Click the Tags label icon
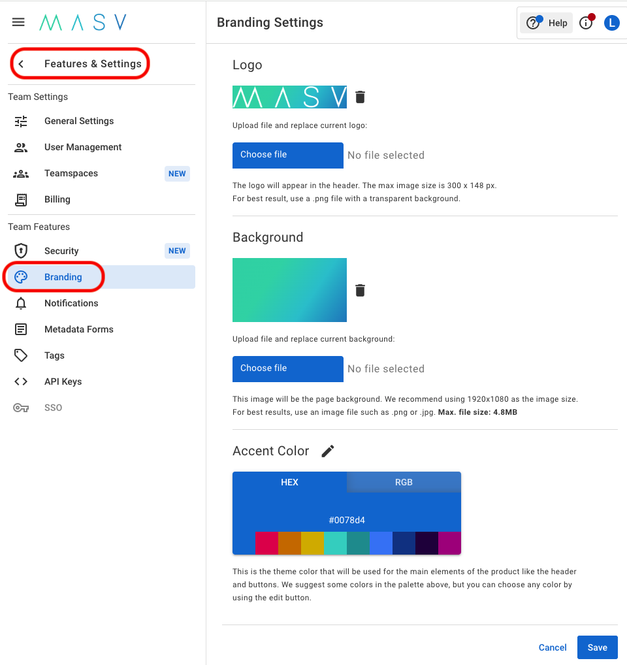627x665 pixels. [x=20, y=355]
